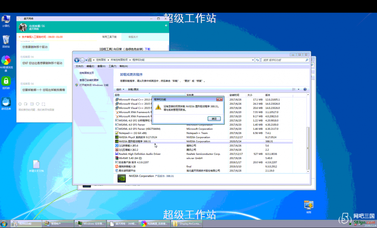Open emoji picker in chat toolbar
Screen dimensions: 377x228
click(20, 104)
